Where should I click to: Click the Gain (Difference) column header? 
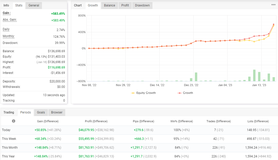click(48, 121)
